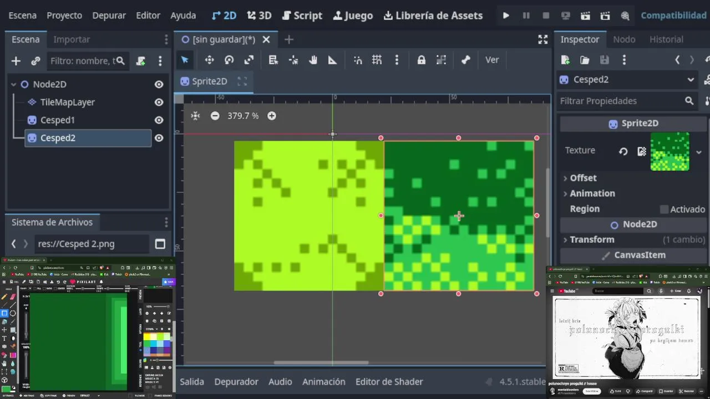Image resolution: width=710 pixels, height=399 pixels.
Task: Open the list-select tool in the viewport toolbar
Action: coord(273,60)
